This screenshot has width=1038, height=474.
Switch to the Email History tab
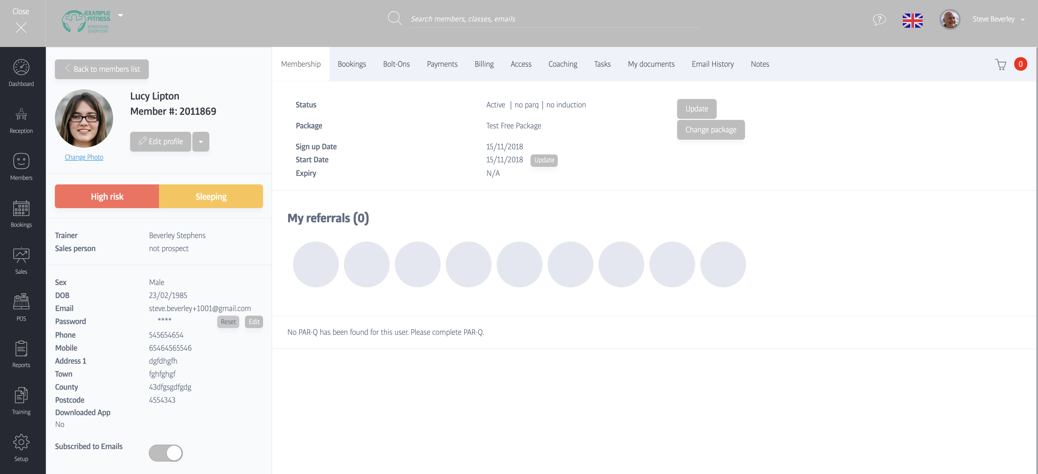712,64
